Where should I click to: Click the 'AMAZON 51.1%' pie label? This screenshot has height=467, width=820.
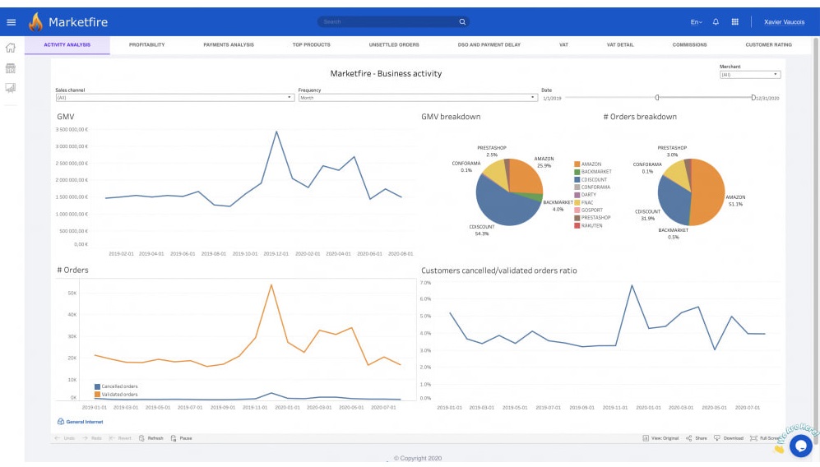coord(735,201)
